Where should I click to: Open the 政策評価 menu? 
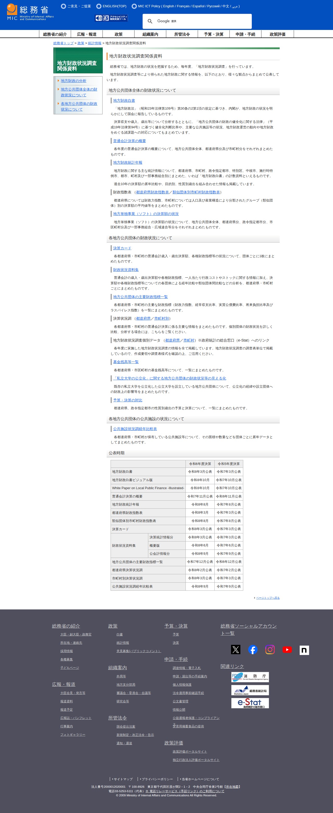click(277, 34)
